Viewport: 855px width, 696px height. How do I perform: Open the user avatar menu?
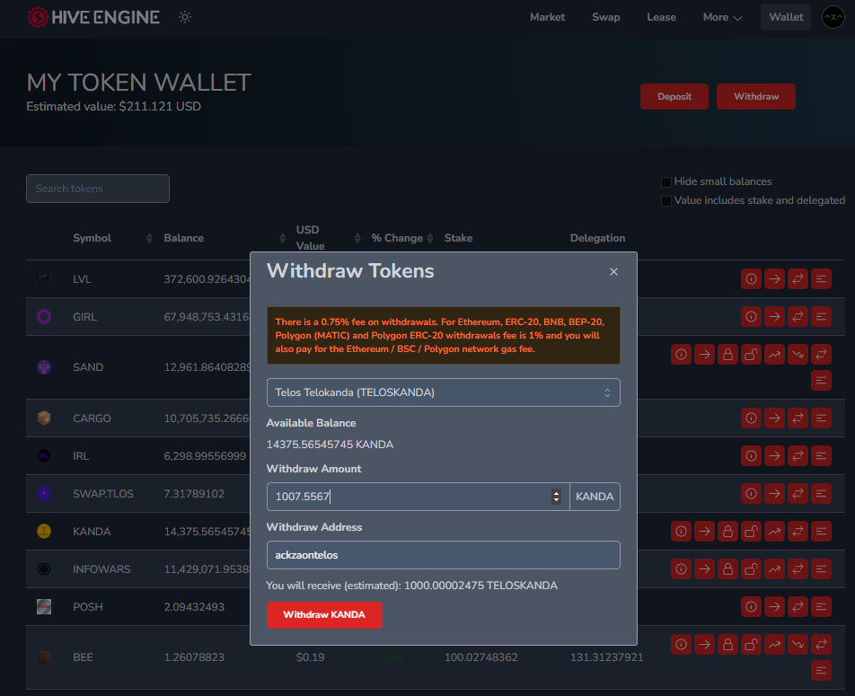click(x=833, y=17)
